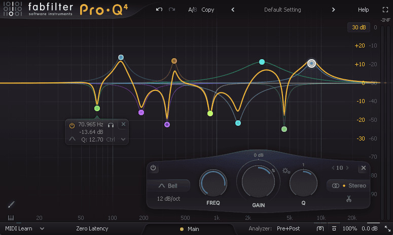The image size is (393, 235).
Task: Select the teal boost band node near 2.7 kHz
Action: [262, 62]
